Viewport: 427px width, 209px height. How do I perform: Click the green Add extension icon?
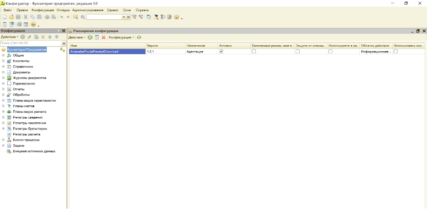pos(90,37)
